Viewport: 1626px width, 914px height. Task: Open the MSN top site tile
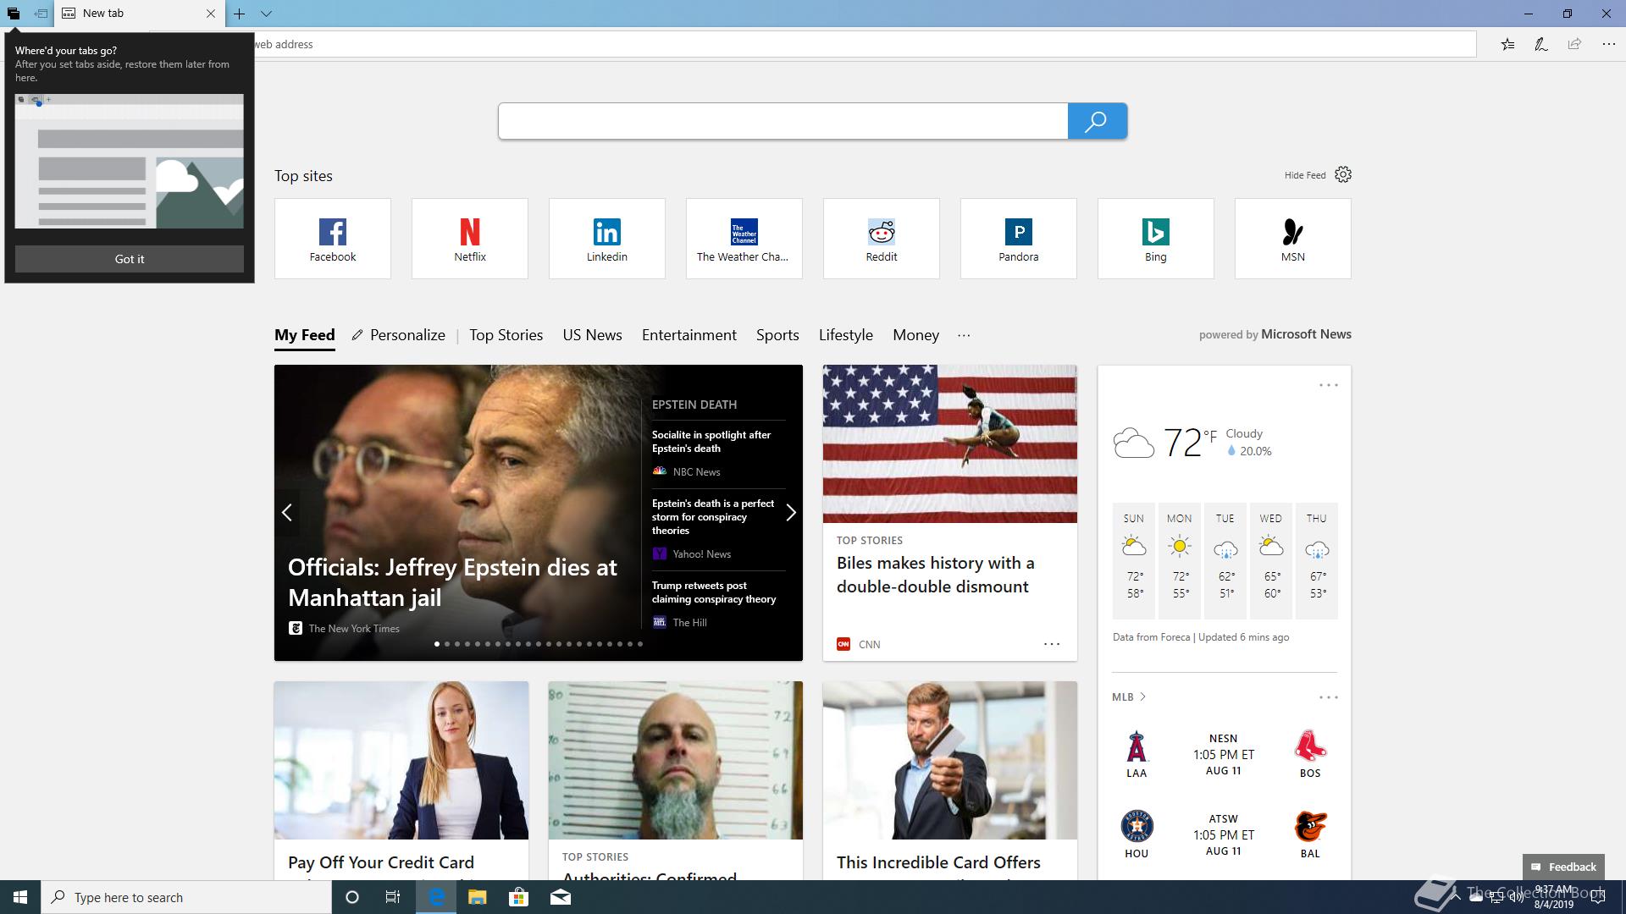[x=1293, y=239]
